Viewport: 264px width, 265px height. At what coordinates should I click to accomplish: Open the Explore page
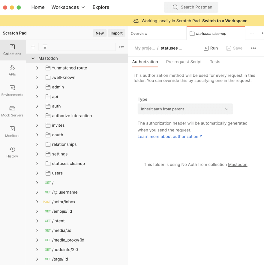[101, 7]
